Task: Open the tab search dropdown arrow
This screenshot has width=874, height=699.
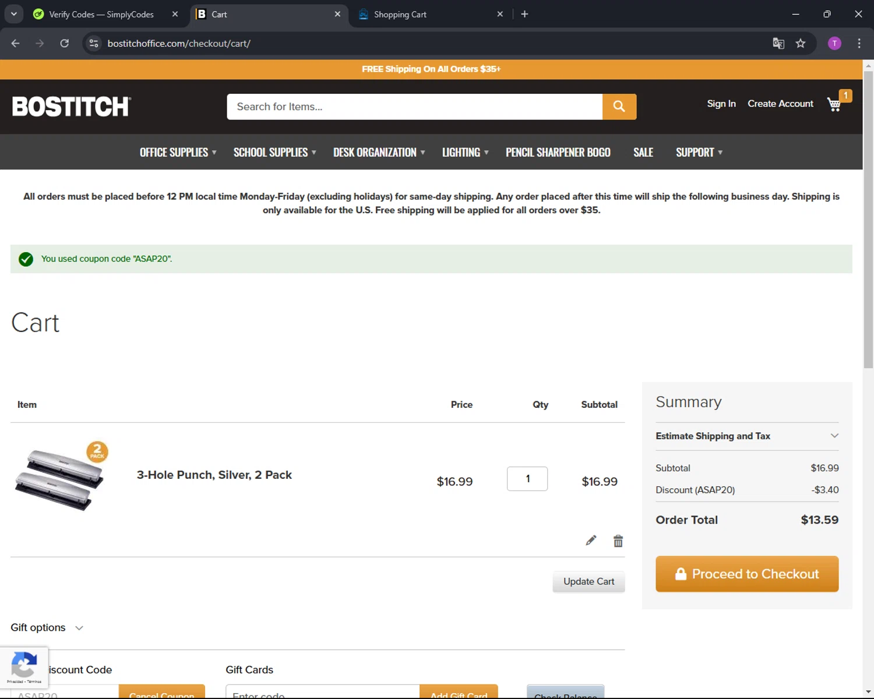Action: coord(13,14)
